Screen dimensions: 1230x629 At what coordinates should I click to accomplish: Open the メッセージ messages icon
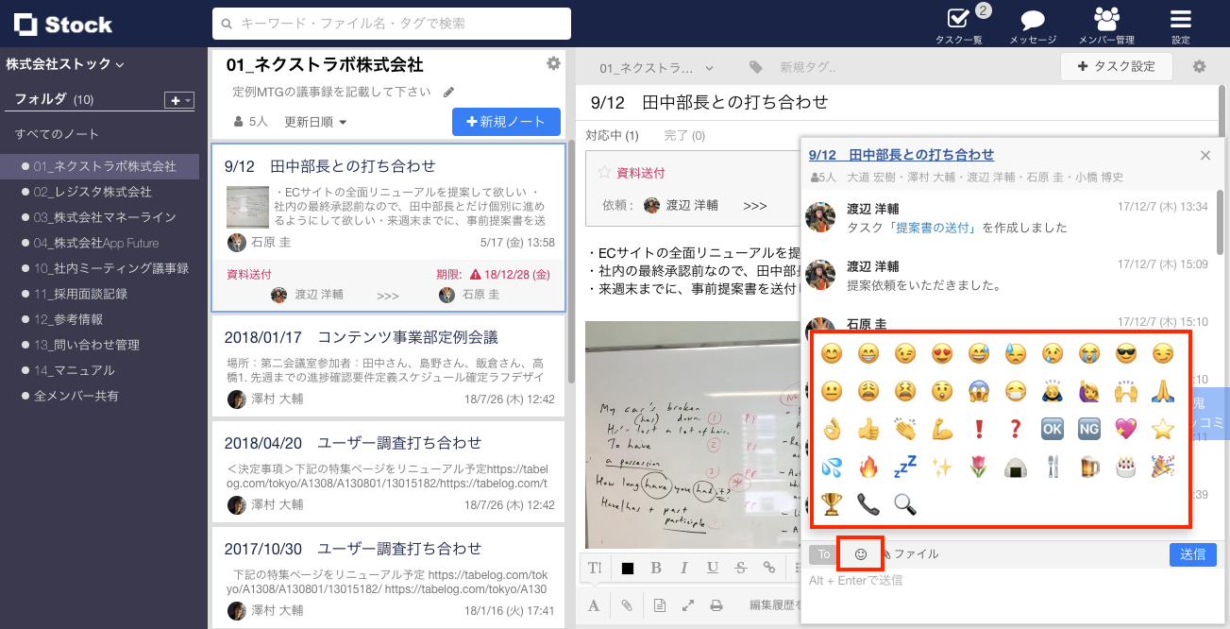coord(1033,25)
